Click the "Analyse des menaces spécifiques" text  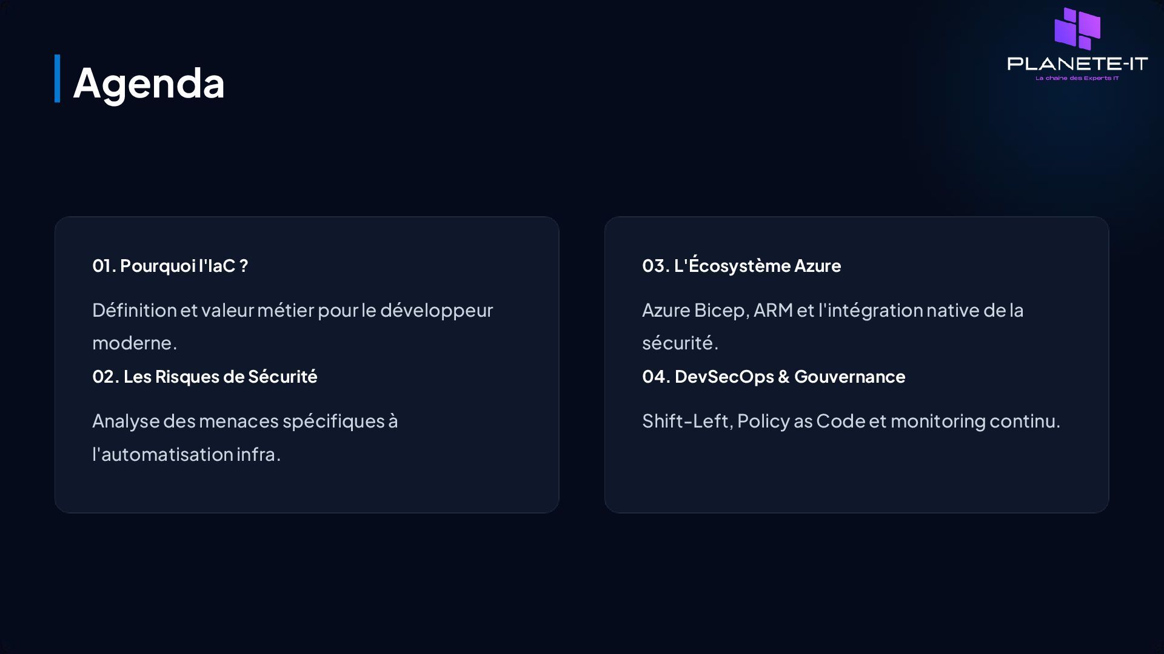click(245, 420)
